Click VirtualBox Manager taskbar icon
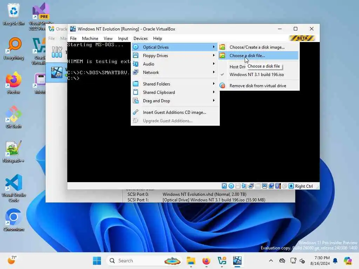Viewport: 359px width, 269px height. (x=222, y=261)
